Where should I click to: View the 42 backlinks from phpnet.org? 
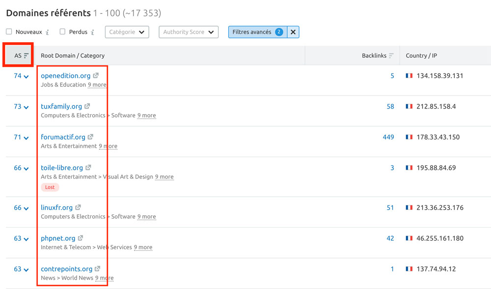pos(390,238)
